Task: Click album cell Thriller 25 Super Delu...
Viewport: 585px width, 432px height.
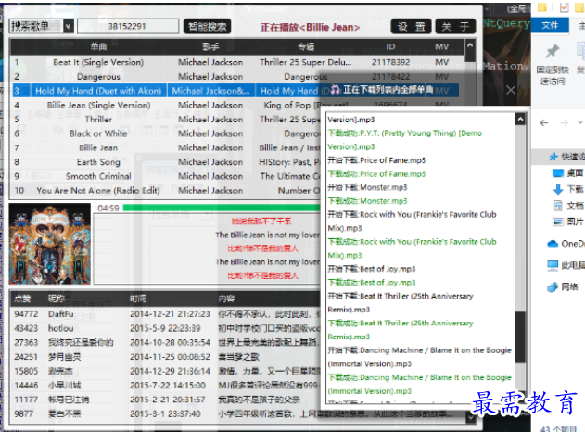Action: pos(306,62)
